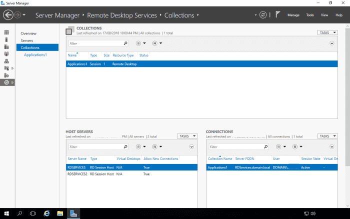350x219 pixels.
Task: Click the Collections filter search magnifier
Action: 125,43
